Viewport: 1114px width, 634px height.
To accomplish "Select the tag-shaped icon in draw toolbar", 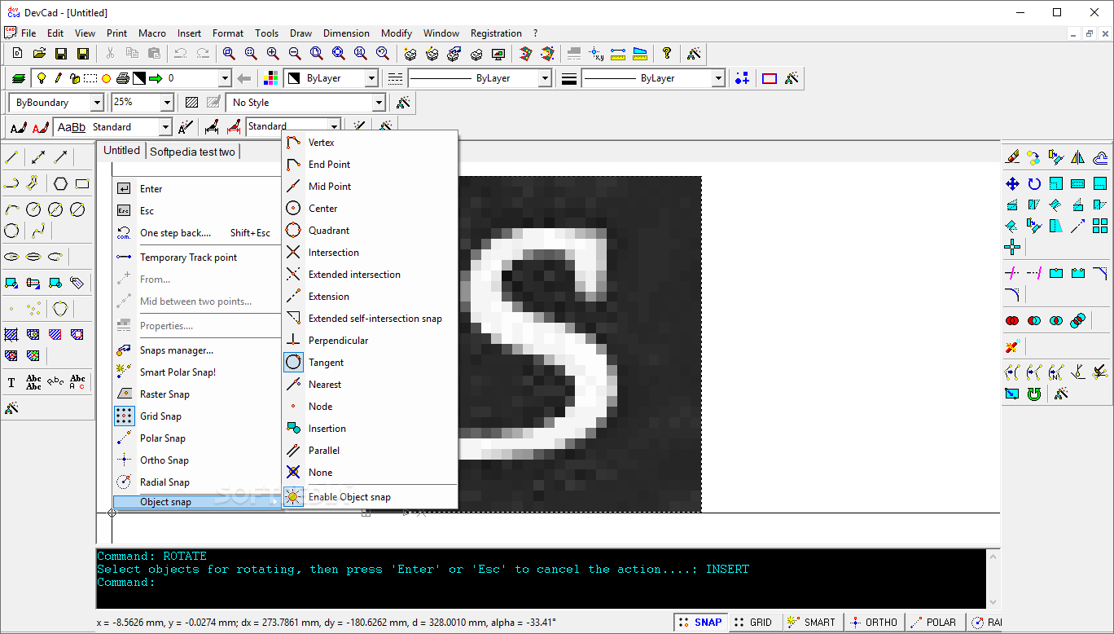I will click(77, 283).
